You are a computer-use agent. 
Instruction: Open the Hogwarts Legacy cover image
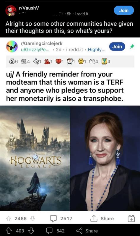coord(35,158)
